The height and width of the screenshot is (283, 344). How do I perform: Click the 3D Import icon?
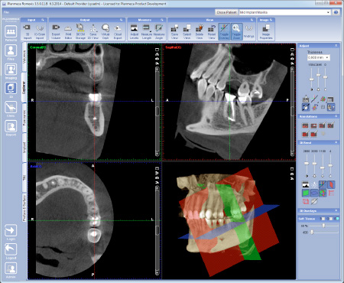tap(27, 31)
